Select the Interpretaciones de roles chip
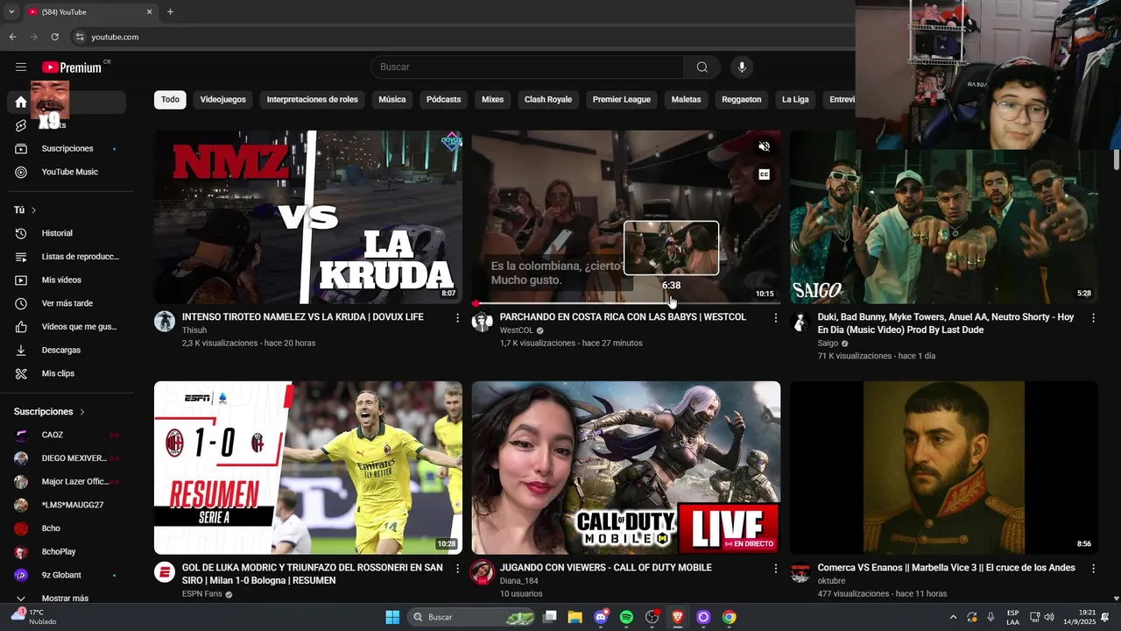 313,100
